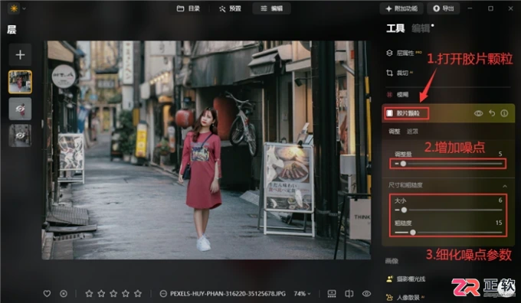This screenshot has height=303, width=521.
Task: Select the 遮罩 masking sub-tab
Action: pos(412,132)
